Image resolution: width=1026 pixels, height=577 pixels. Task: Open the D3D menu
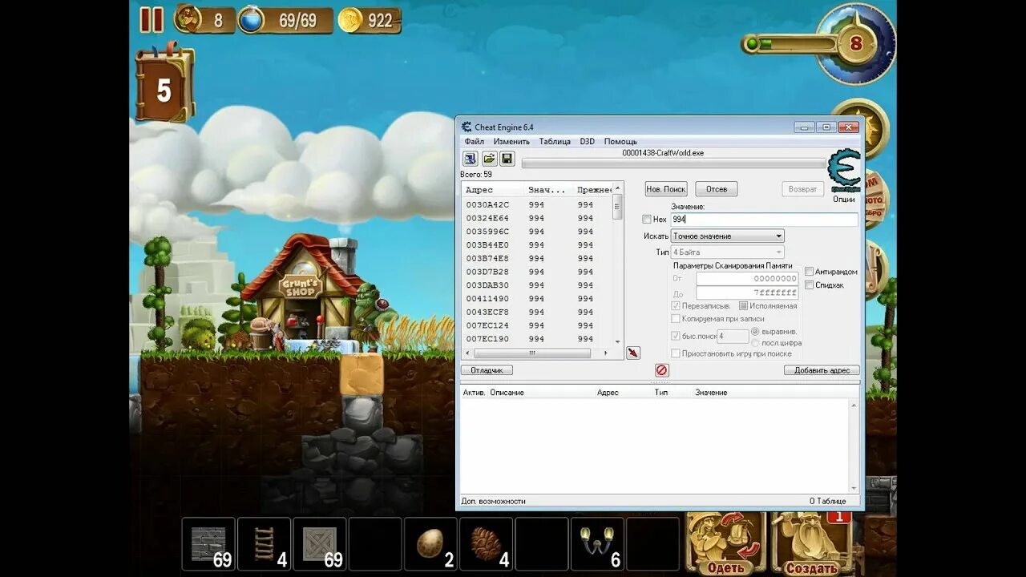(588, 141)
